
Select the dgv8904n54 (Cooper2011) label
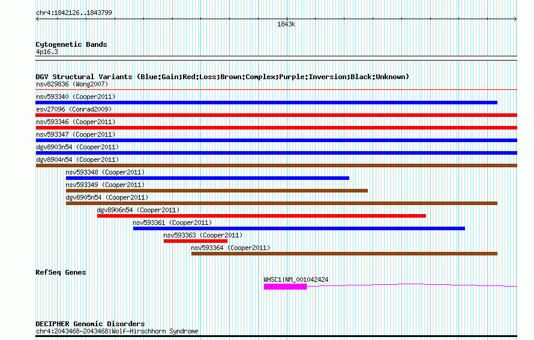click(x=77, y=160)
